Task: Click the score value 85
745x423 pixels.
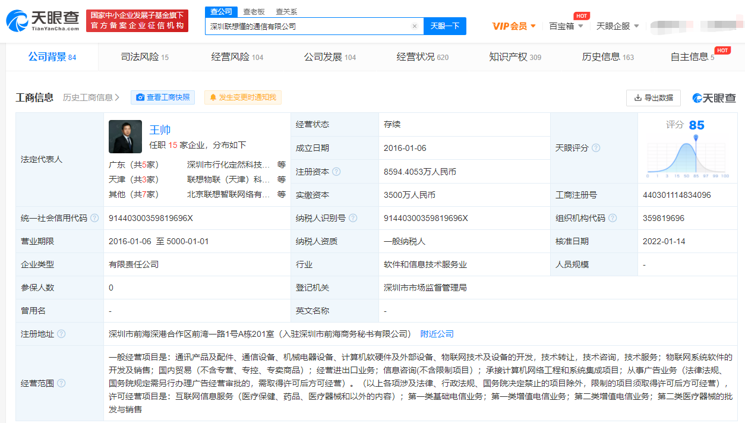Action: [x=697, y=125]
